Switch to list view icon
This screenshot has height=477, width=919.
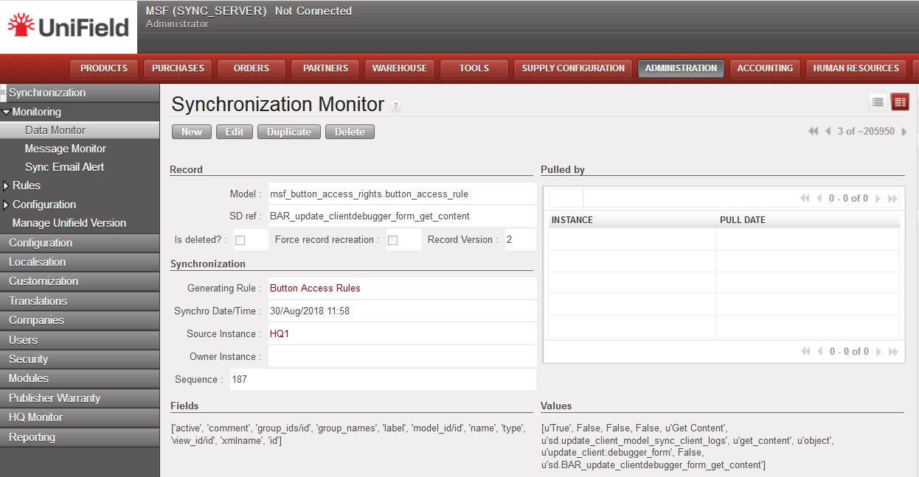tap(878, 102)
